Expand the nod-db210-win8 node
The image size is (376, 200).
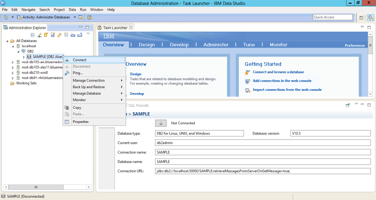point(13,73)
